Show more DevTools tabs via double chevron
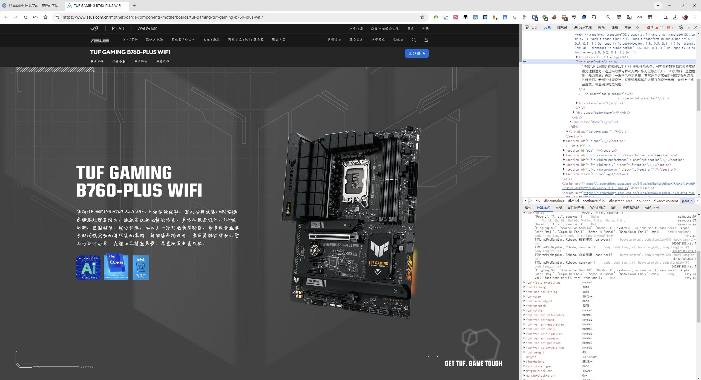The width and height of the screenshot is (701, 380). click(x=637, y=27)
